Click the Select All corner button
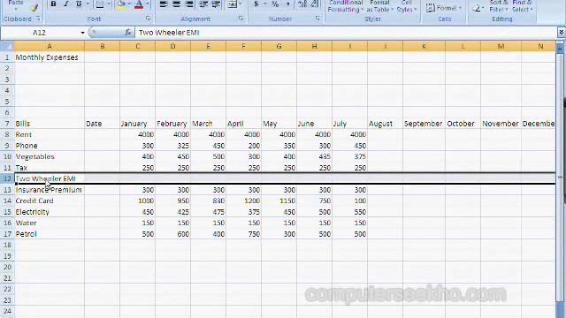The height and width of the screenshot is (318, 566). coord(7,46)
